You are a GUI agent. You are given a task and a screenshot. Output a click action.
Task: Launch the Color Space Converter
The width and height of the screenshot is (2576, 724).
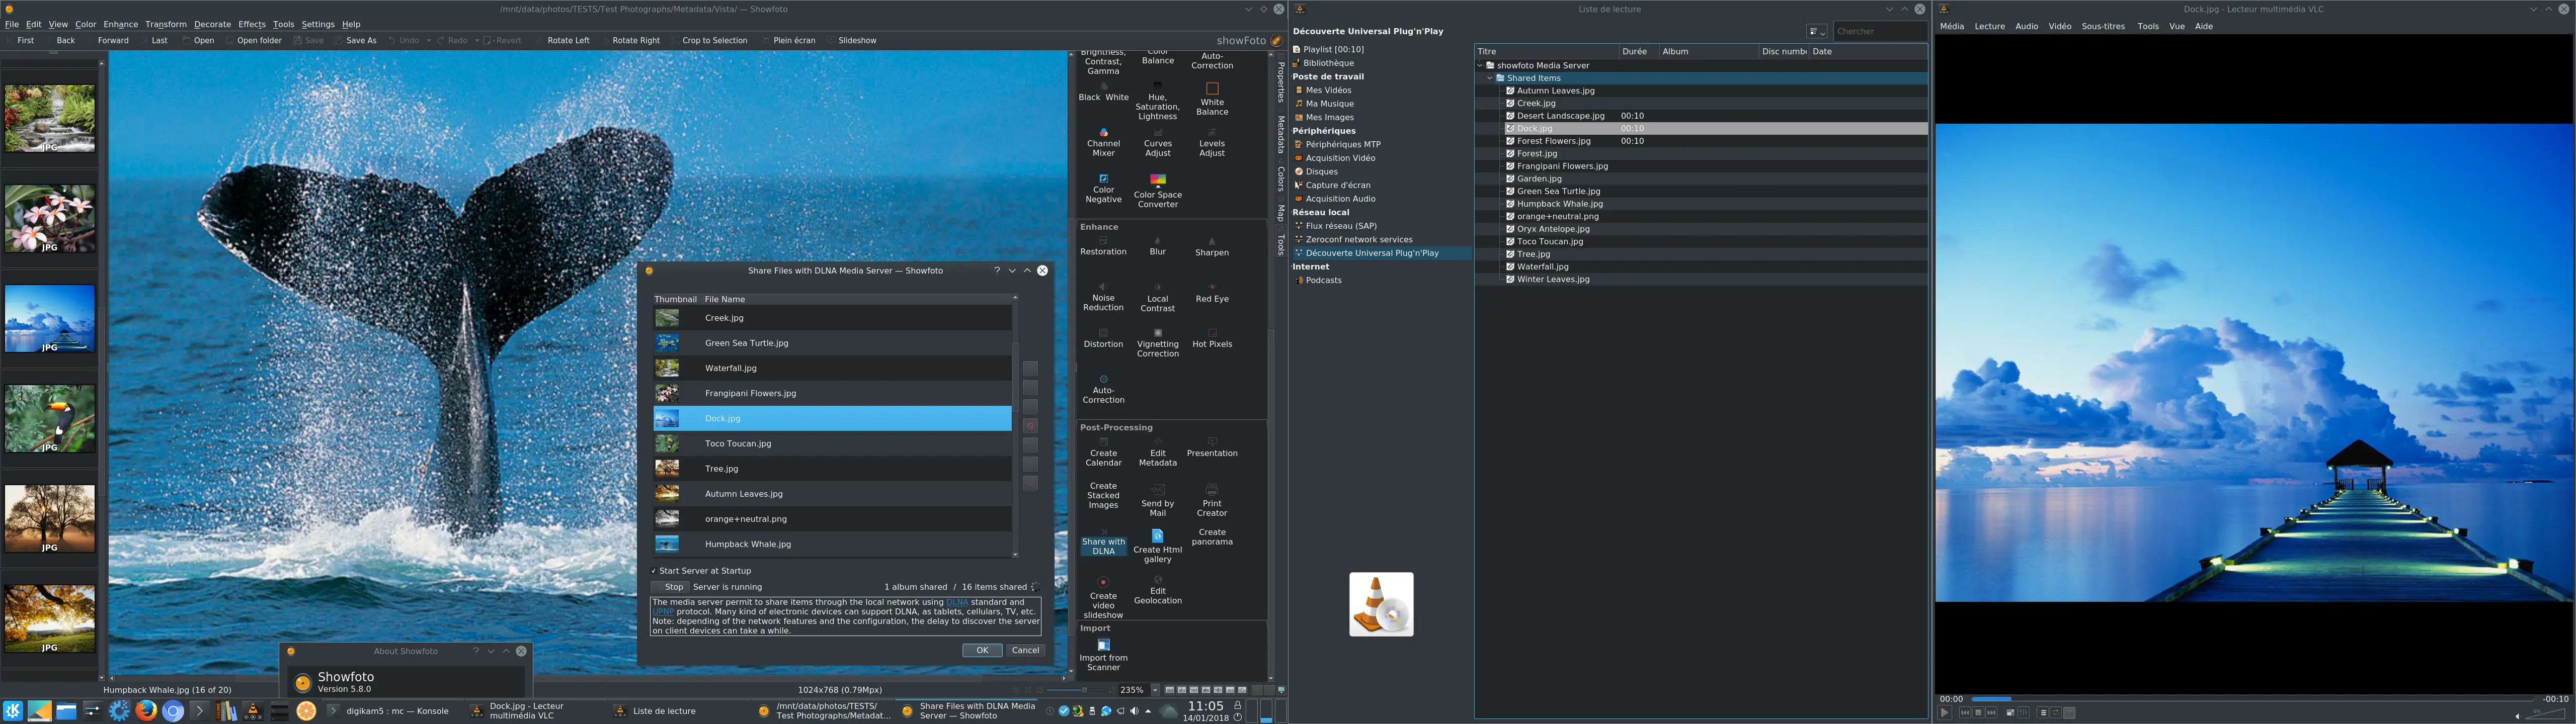[1157, 191]
